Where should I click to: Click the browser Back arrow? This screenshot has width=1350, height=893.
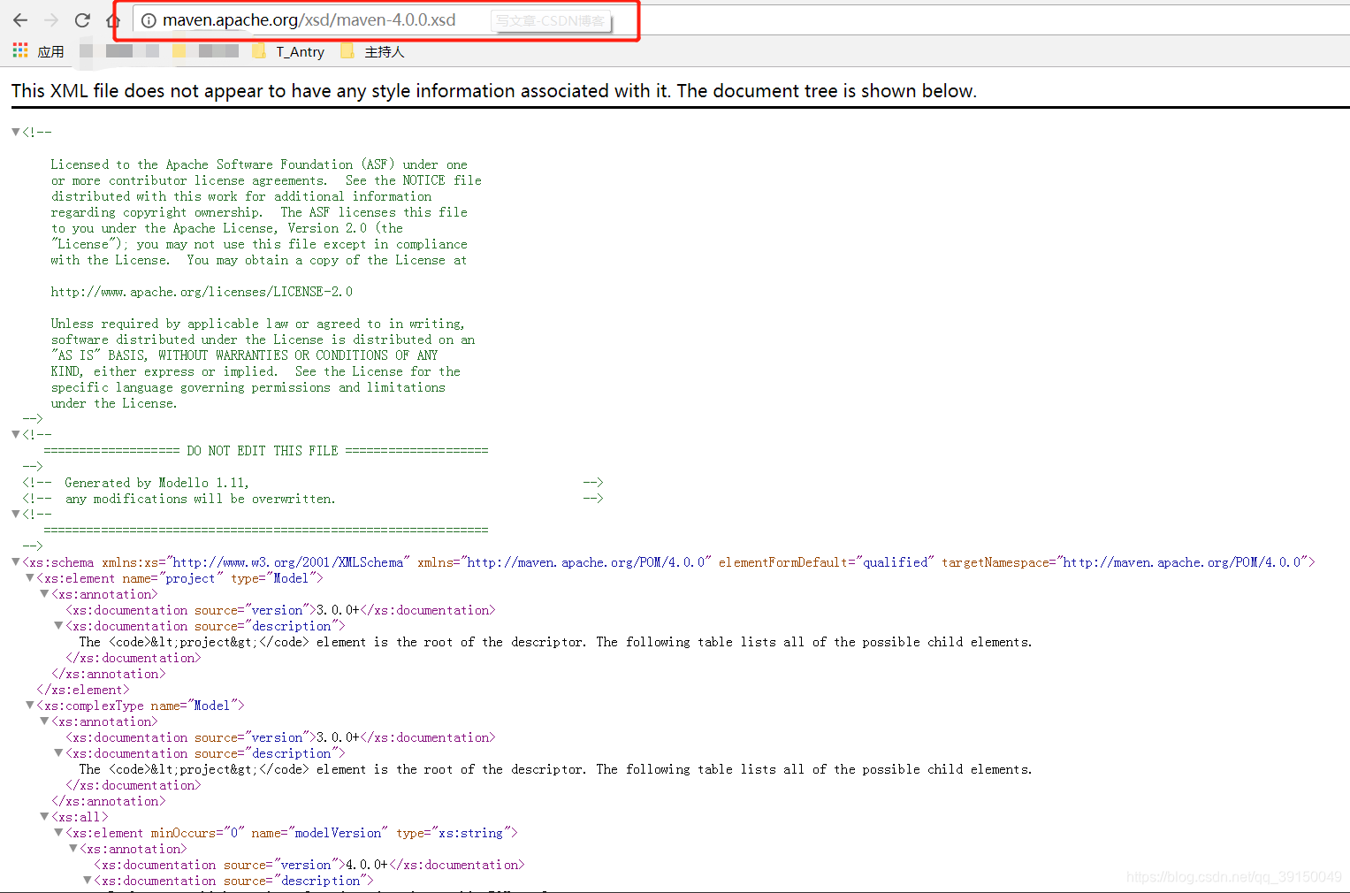pyautogui.click(x=20, y=19)
